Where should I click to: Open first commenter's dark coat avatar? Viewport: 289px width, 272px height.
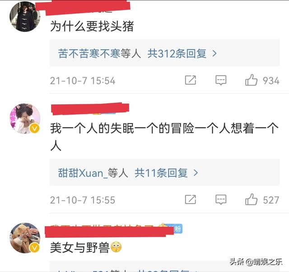point(25,17)
